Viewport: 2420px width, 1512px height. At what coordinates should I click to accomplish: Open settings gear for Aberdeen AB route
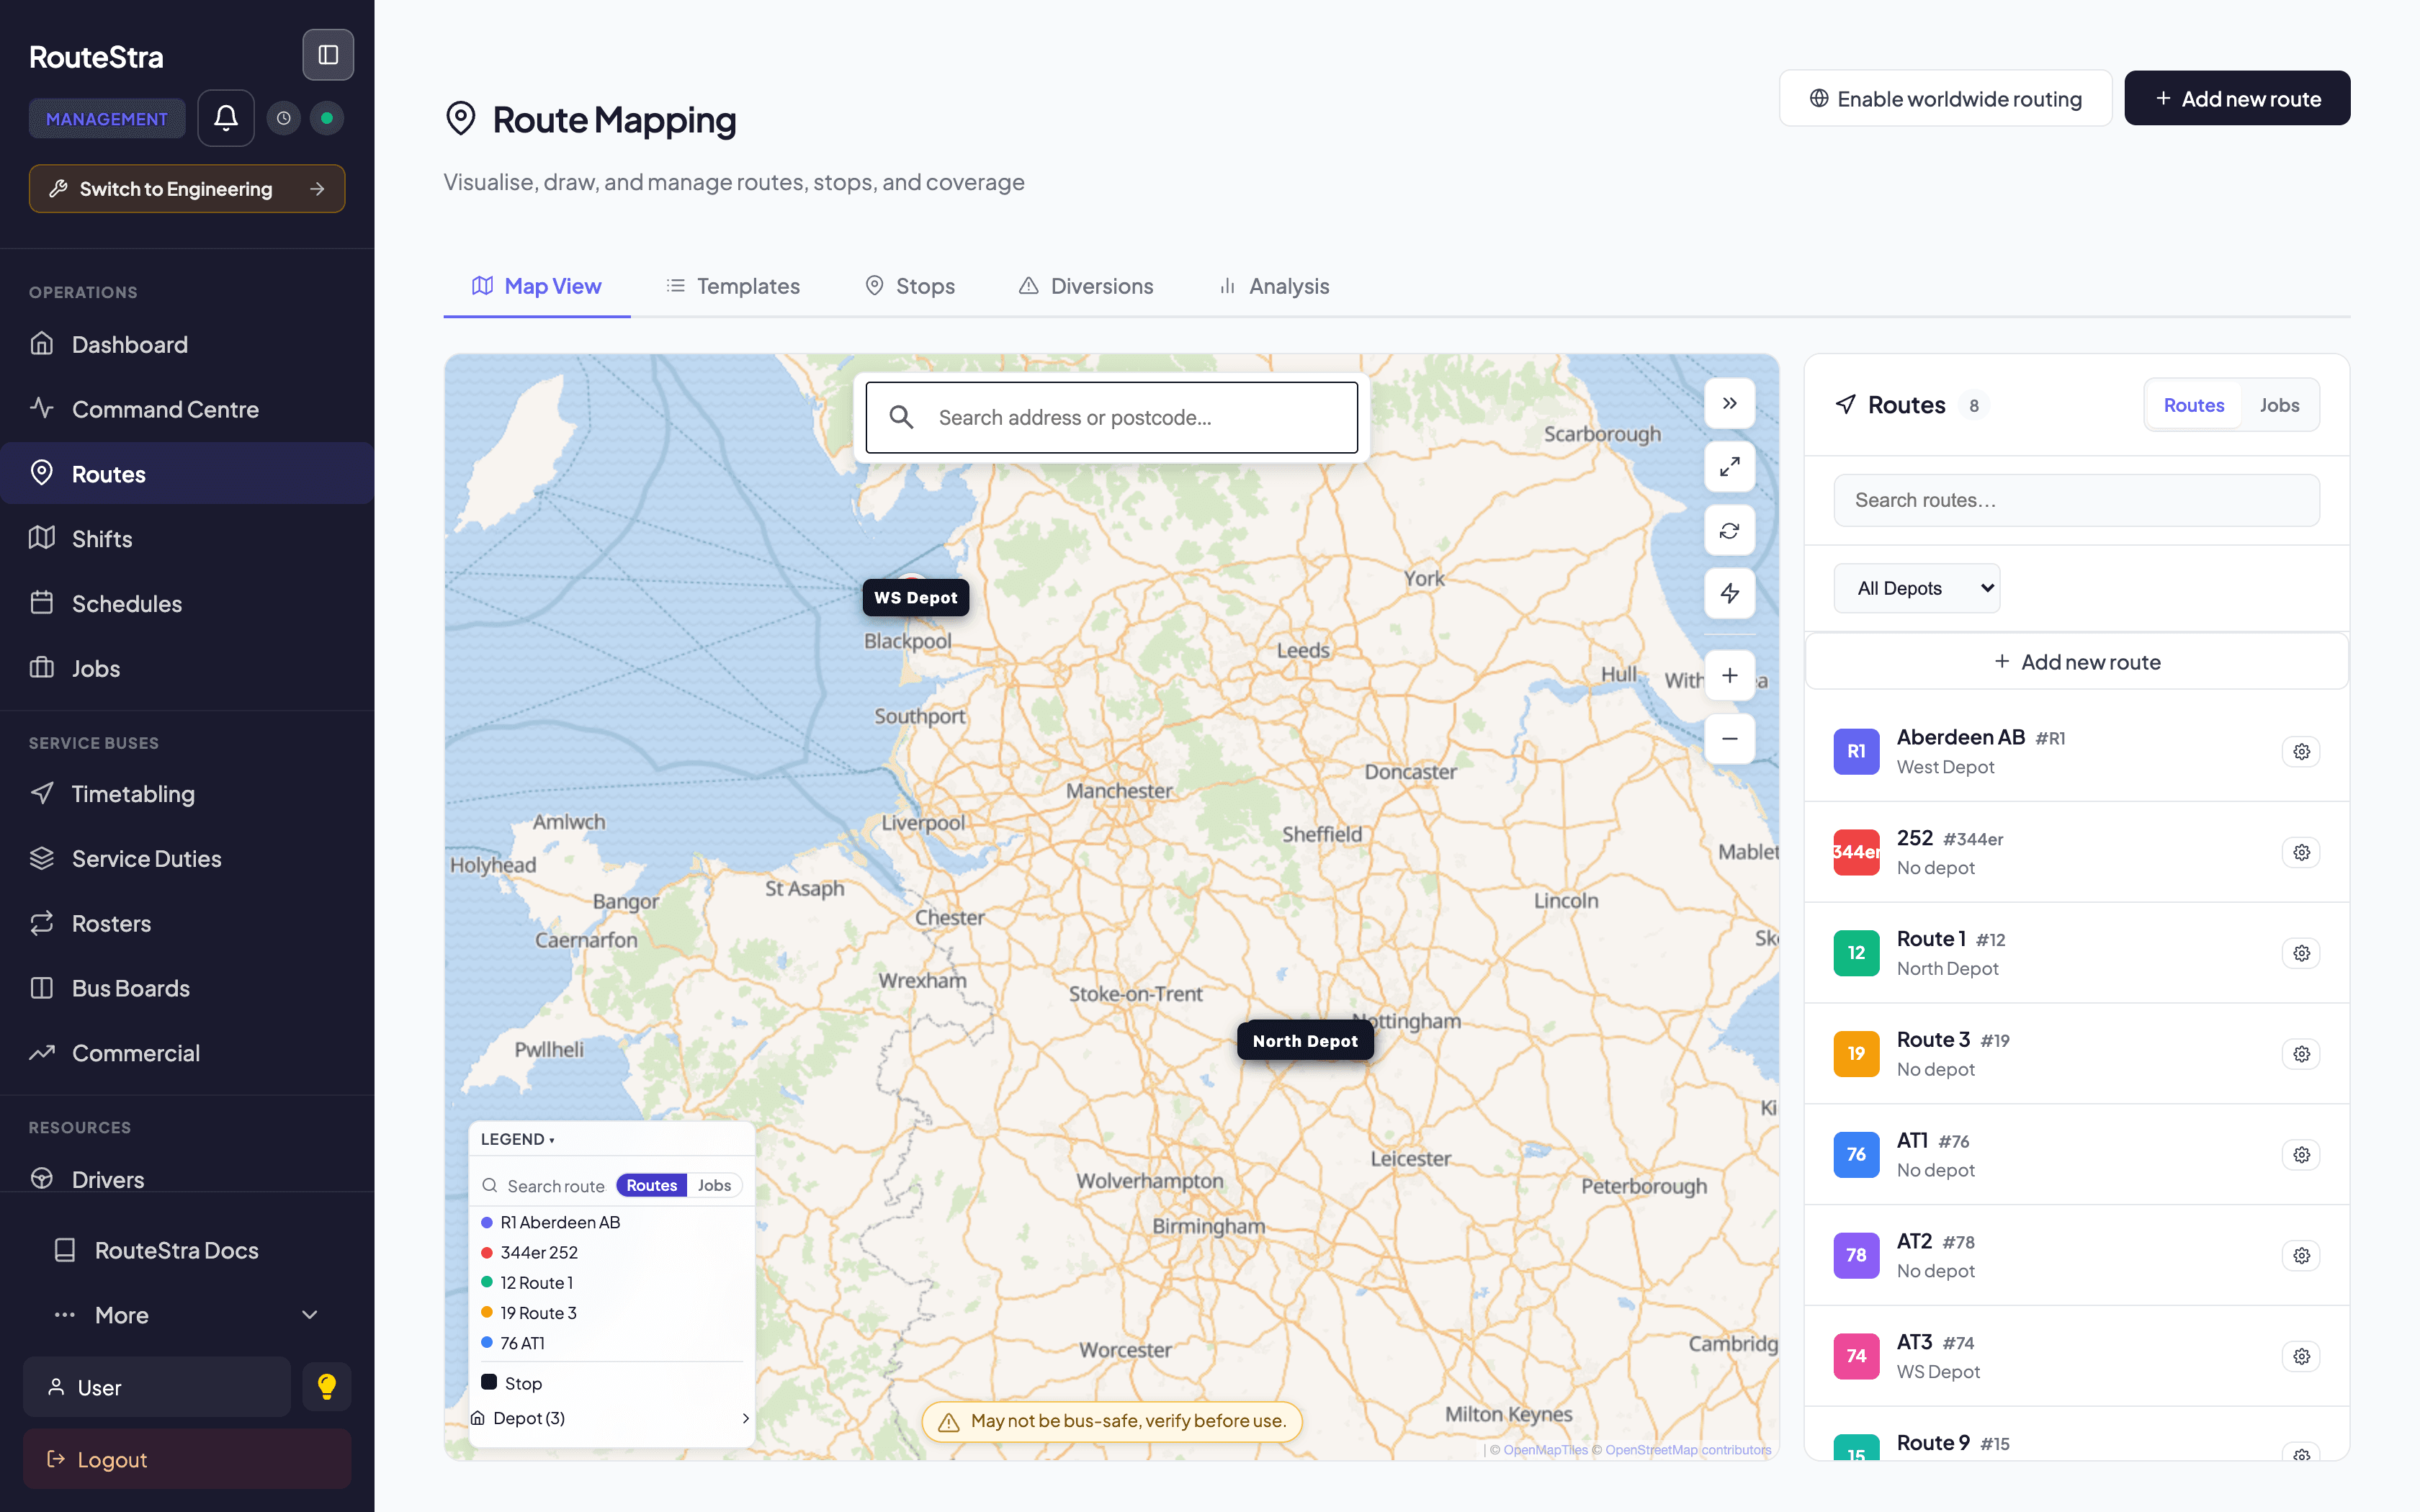(2301, 751)
